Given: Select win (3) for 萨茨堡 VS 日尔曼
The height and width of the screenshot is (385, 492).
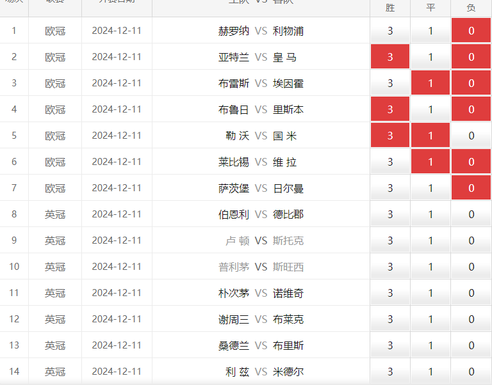Looking at the screenshot, I should click(x=390, y=187).
